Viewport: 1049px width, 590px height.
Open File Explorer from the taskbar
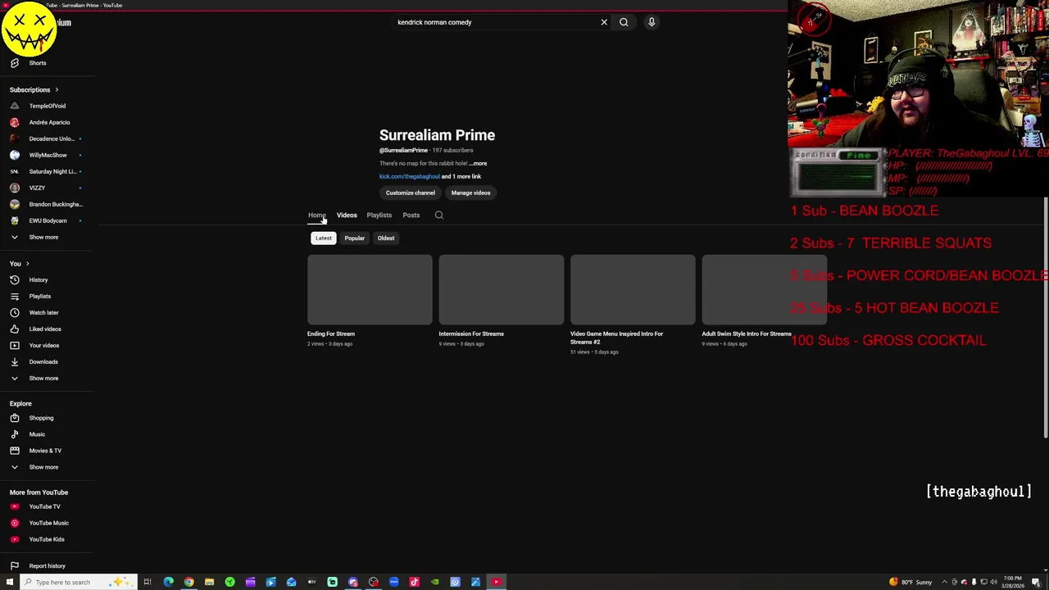(x=209, y=582)
